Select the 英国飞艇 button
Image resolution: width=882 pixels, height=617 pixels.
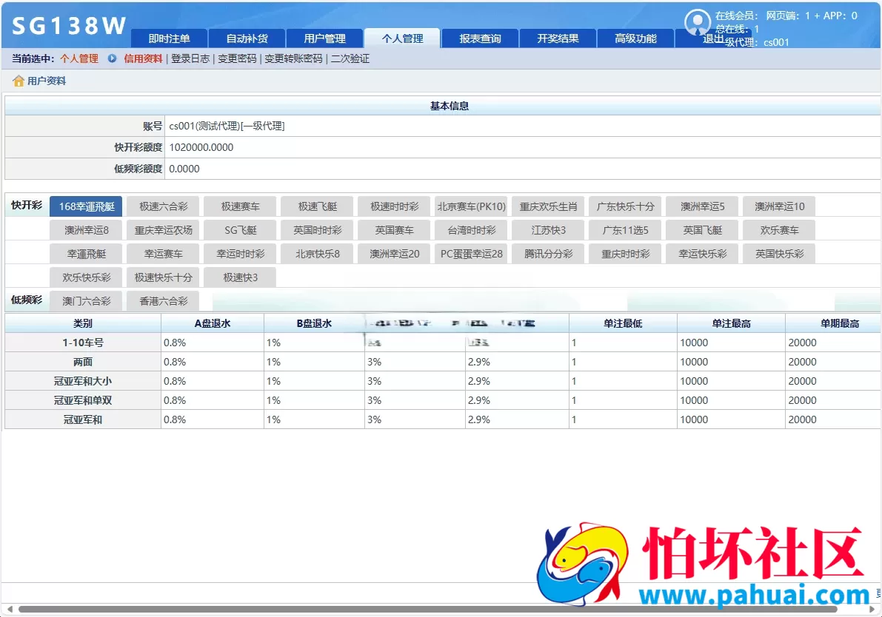703,230
